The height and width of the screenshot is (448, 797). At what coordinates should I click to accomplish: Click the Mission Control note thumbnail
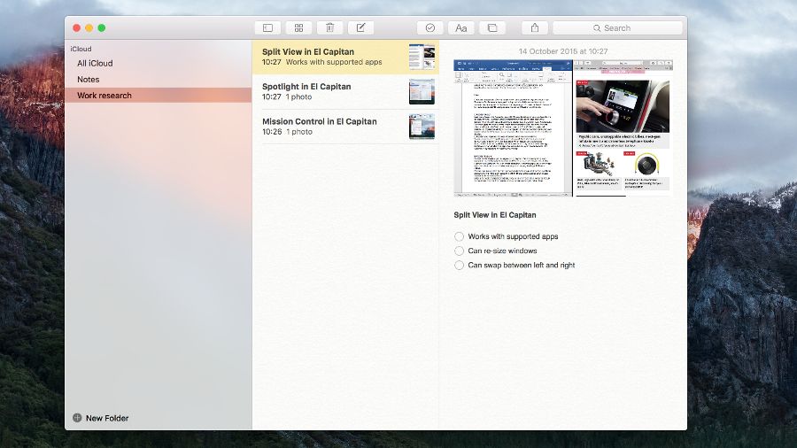pyautogui.click(x=422, y=127)
